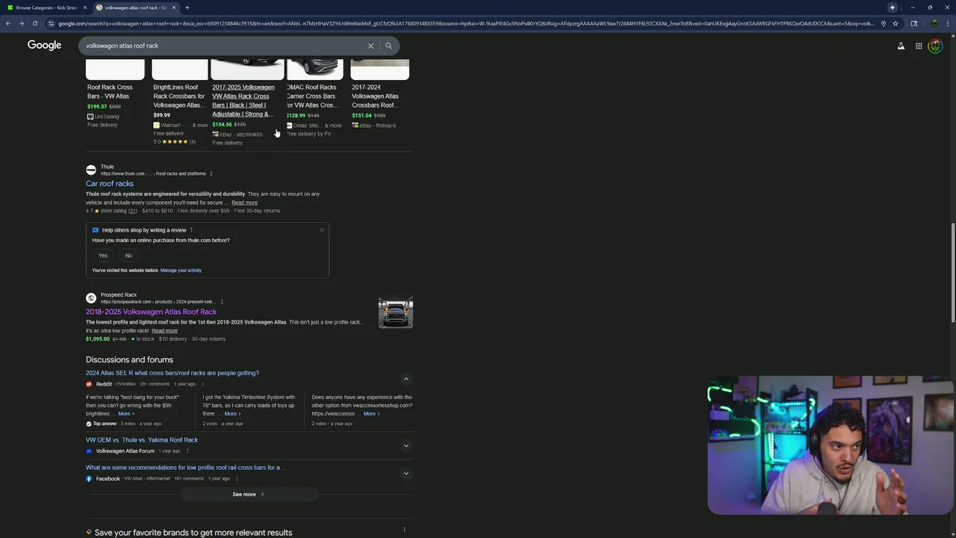Open the Google Lens search icon in toolbar

tap(914, 23)
